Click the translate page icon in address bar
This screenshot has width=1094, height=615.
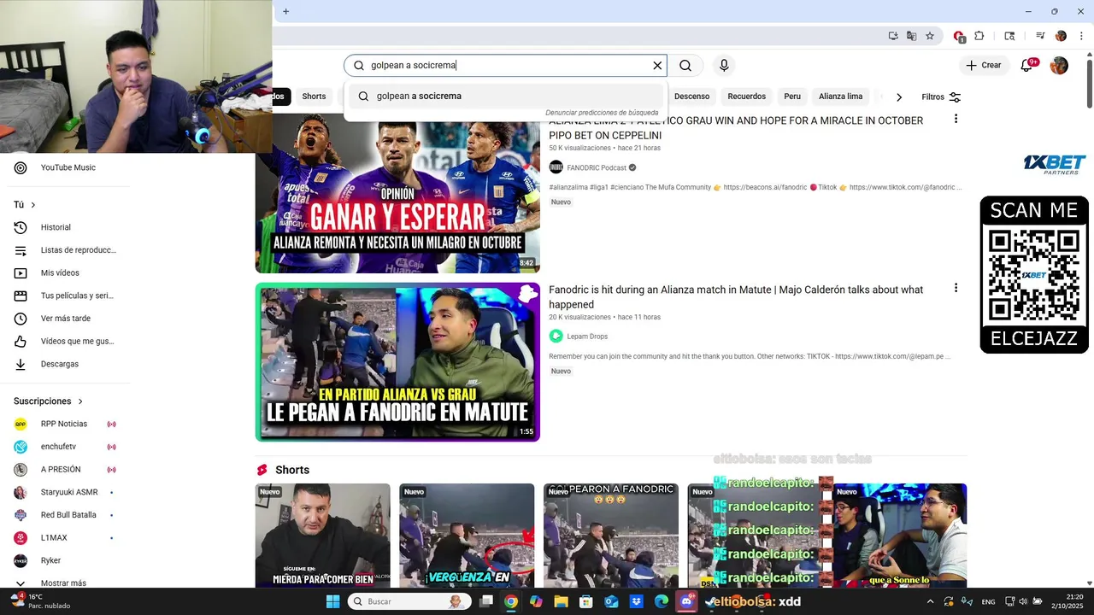coord(911,36)
